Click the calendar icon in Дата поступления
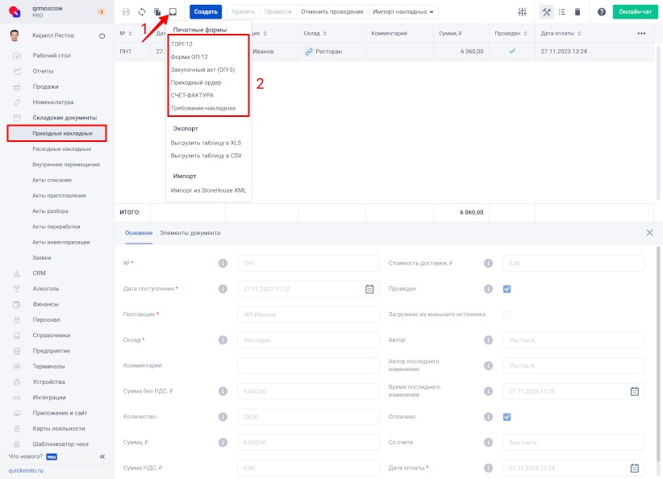 coord(369,289)
